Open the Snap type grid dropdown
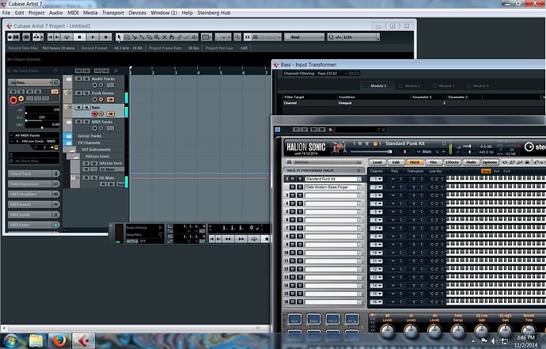 pyautogui.click(x=267, y=37)
